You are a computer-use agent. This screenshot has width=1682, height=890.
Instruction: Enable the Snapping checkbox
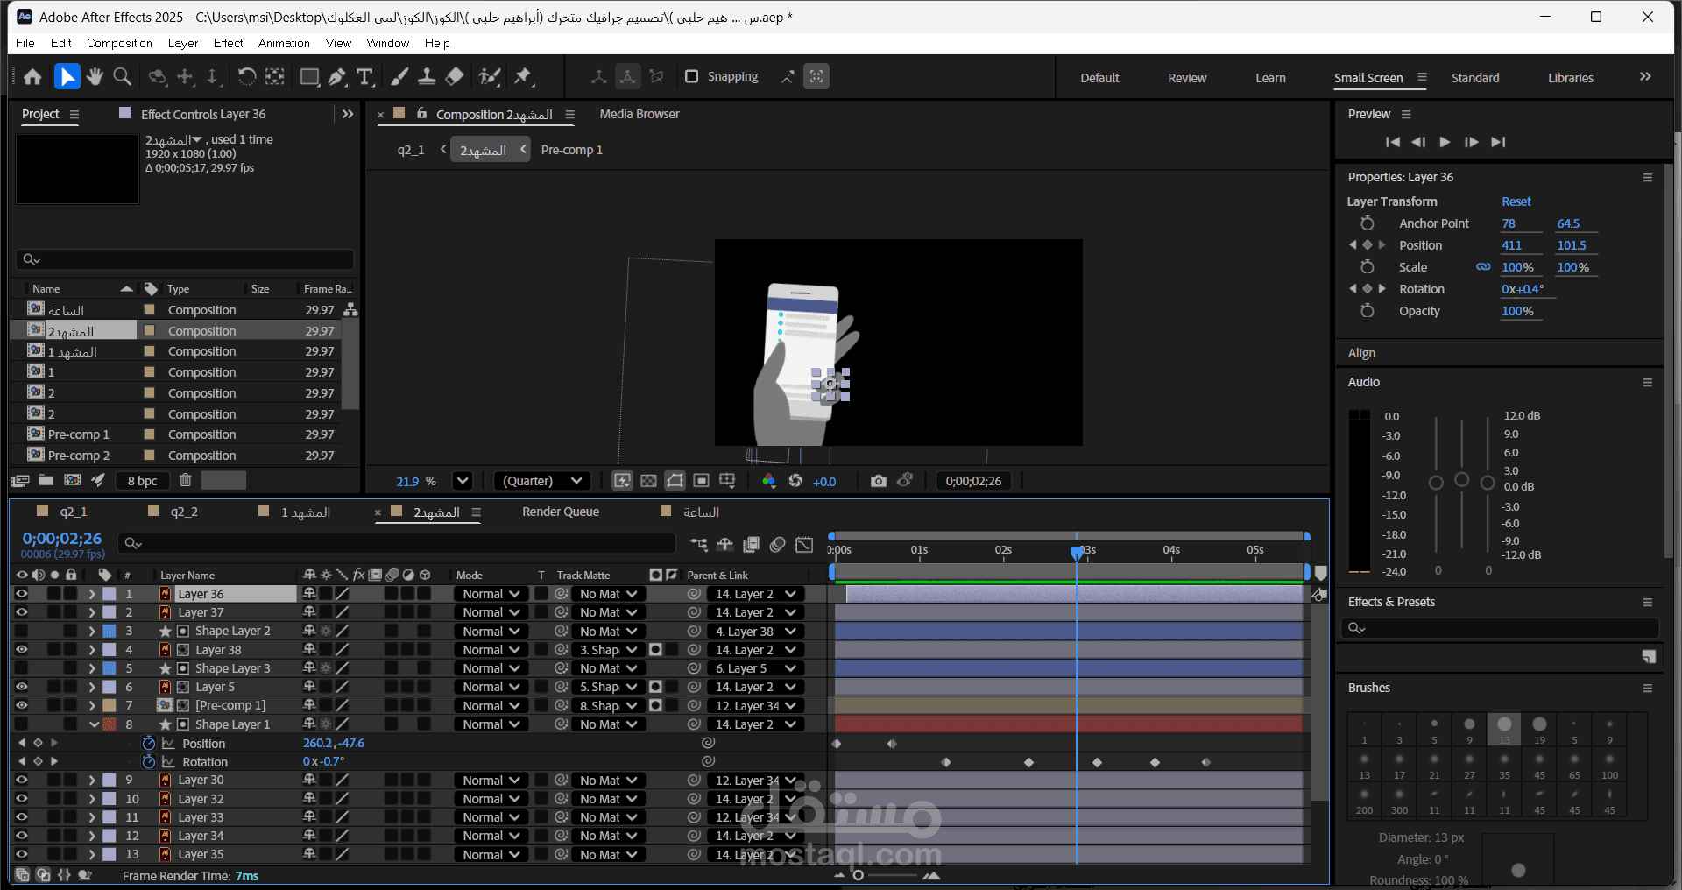tap(692, 76)
